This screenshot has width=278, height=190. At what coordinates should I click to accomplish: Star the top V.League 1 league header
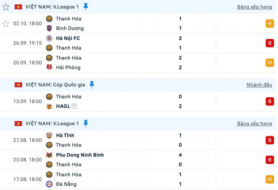6,7
